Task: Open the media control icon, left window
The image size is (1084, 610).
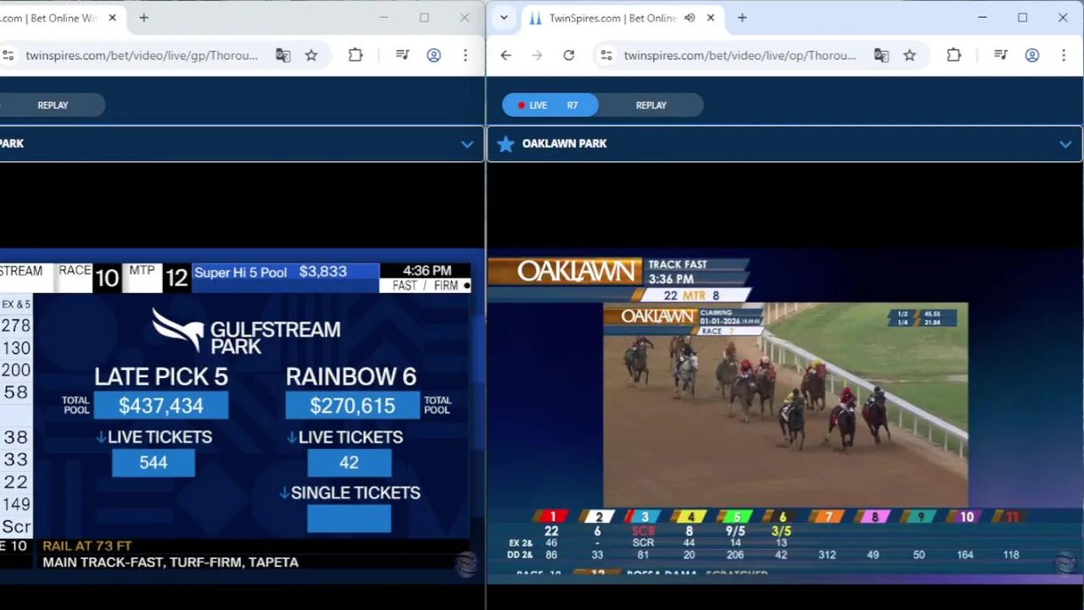Action: [x=402, y=55]
